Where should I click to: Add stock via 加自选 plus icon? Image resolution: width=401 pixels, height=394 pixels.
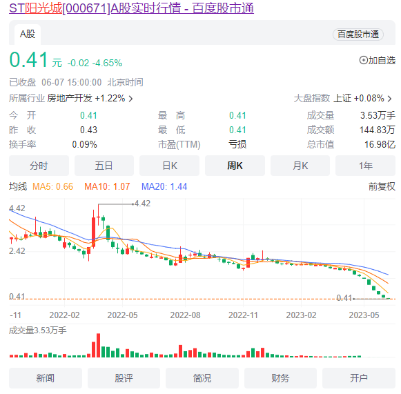click(x=363, y=60)
